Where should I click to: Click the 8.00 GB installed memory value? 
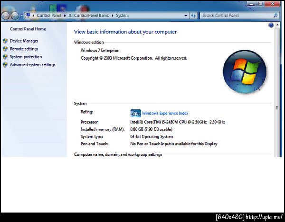151,129
